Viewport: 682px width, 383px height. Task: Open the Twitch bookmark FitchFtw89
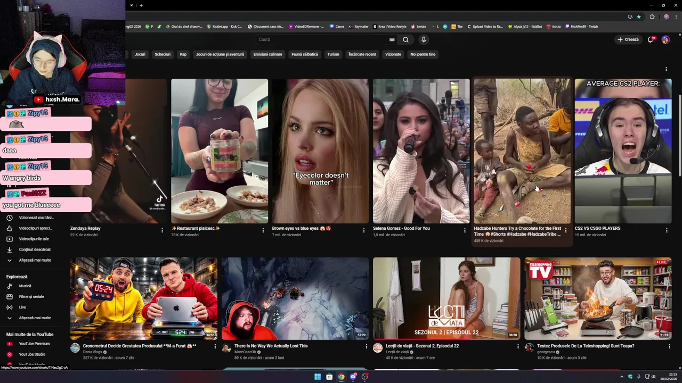[581, 26]
